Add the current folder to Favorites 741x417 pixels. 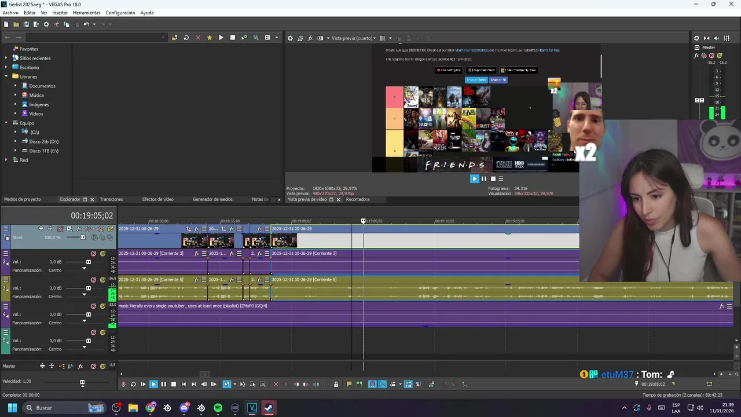[x=210, y=38]
